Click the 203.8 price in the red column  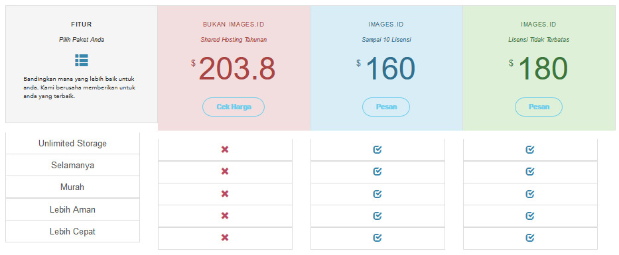[237, 69]
